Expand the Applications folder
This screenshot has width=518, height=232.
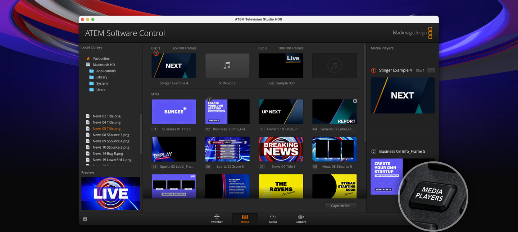(86, 71)
